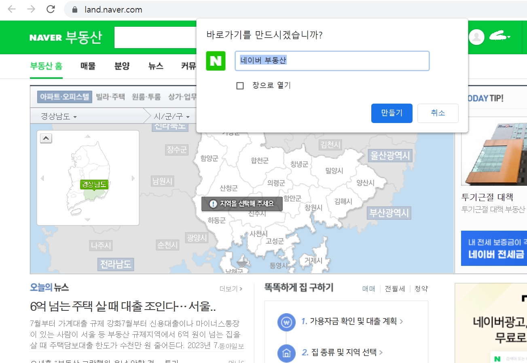Select 고성군 on the map
527x363 pixels.
(275, 241)
